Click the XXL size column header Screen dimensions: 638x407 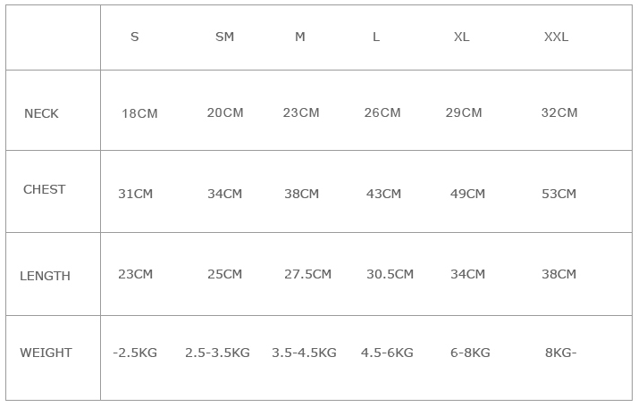pos(556,37)
